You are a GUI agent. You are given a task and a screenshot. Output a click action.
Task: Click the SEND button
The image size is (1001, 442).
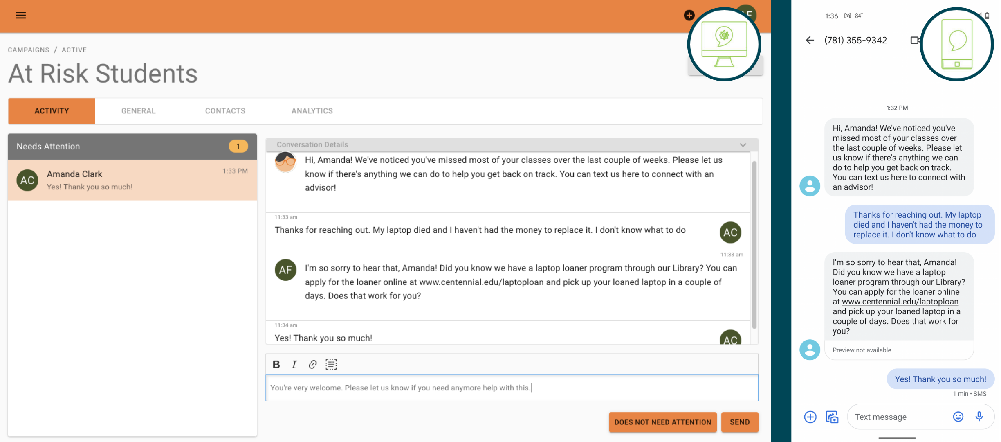point(740,422)
